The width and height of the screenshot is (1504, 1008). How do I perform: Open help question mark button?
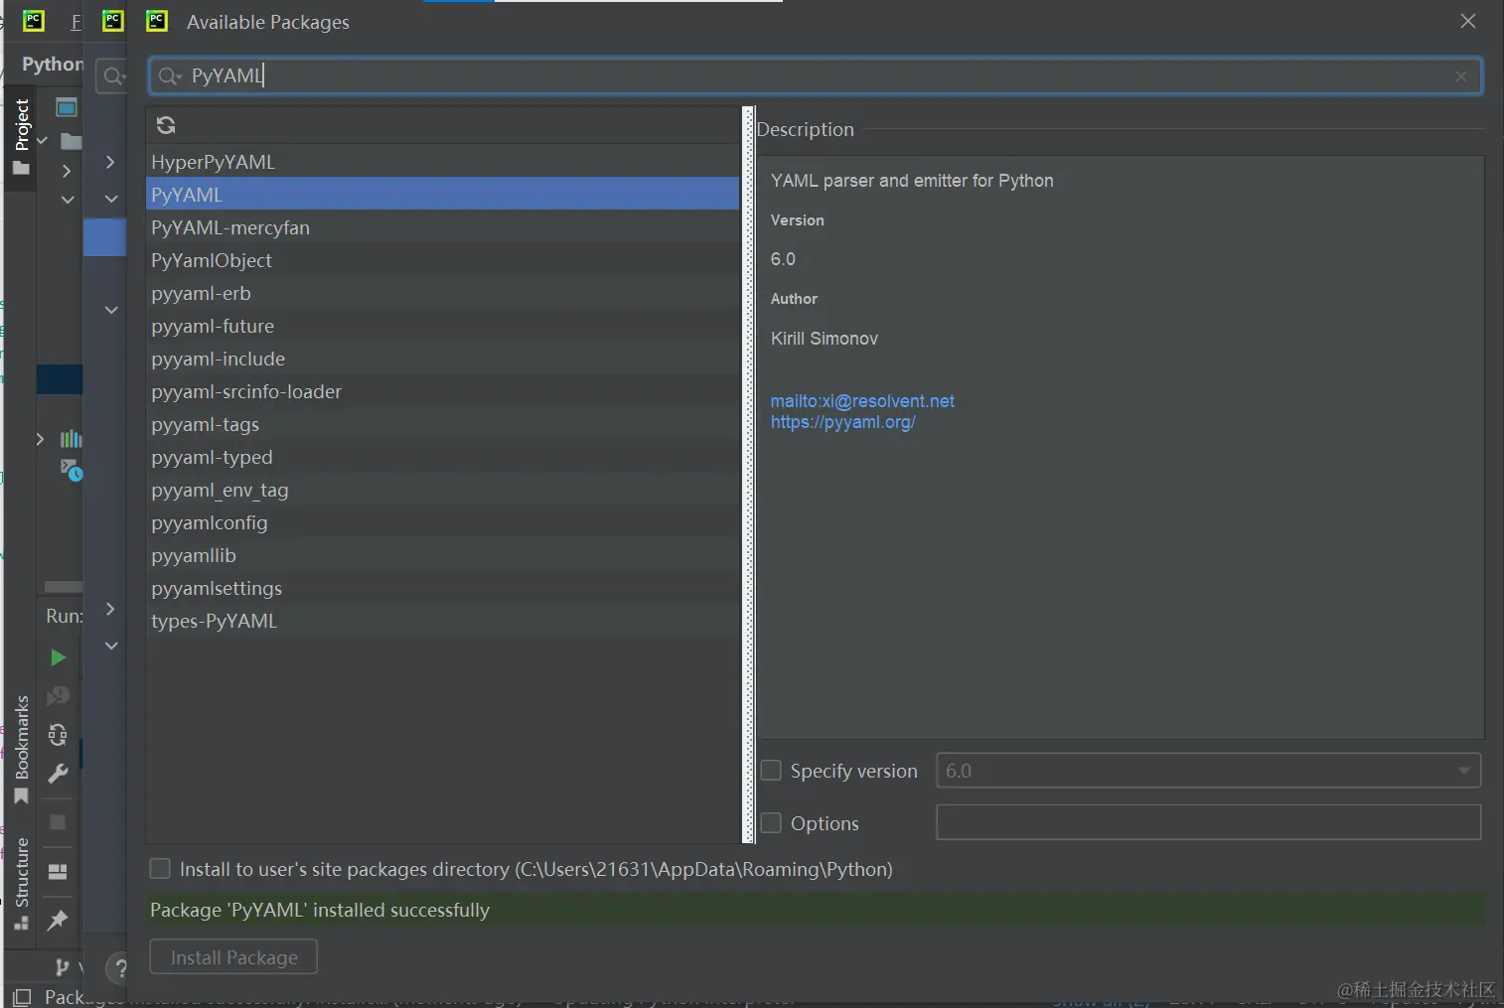[x=118, y=968]
